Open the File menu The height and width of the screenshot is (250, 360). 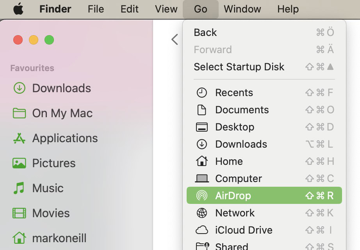(96, 9)
